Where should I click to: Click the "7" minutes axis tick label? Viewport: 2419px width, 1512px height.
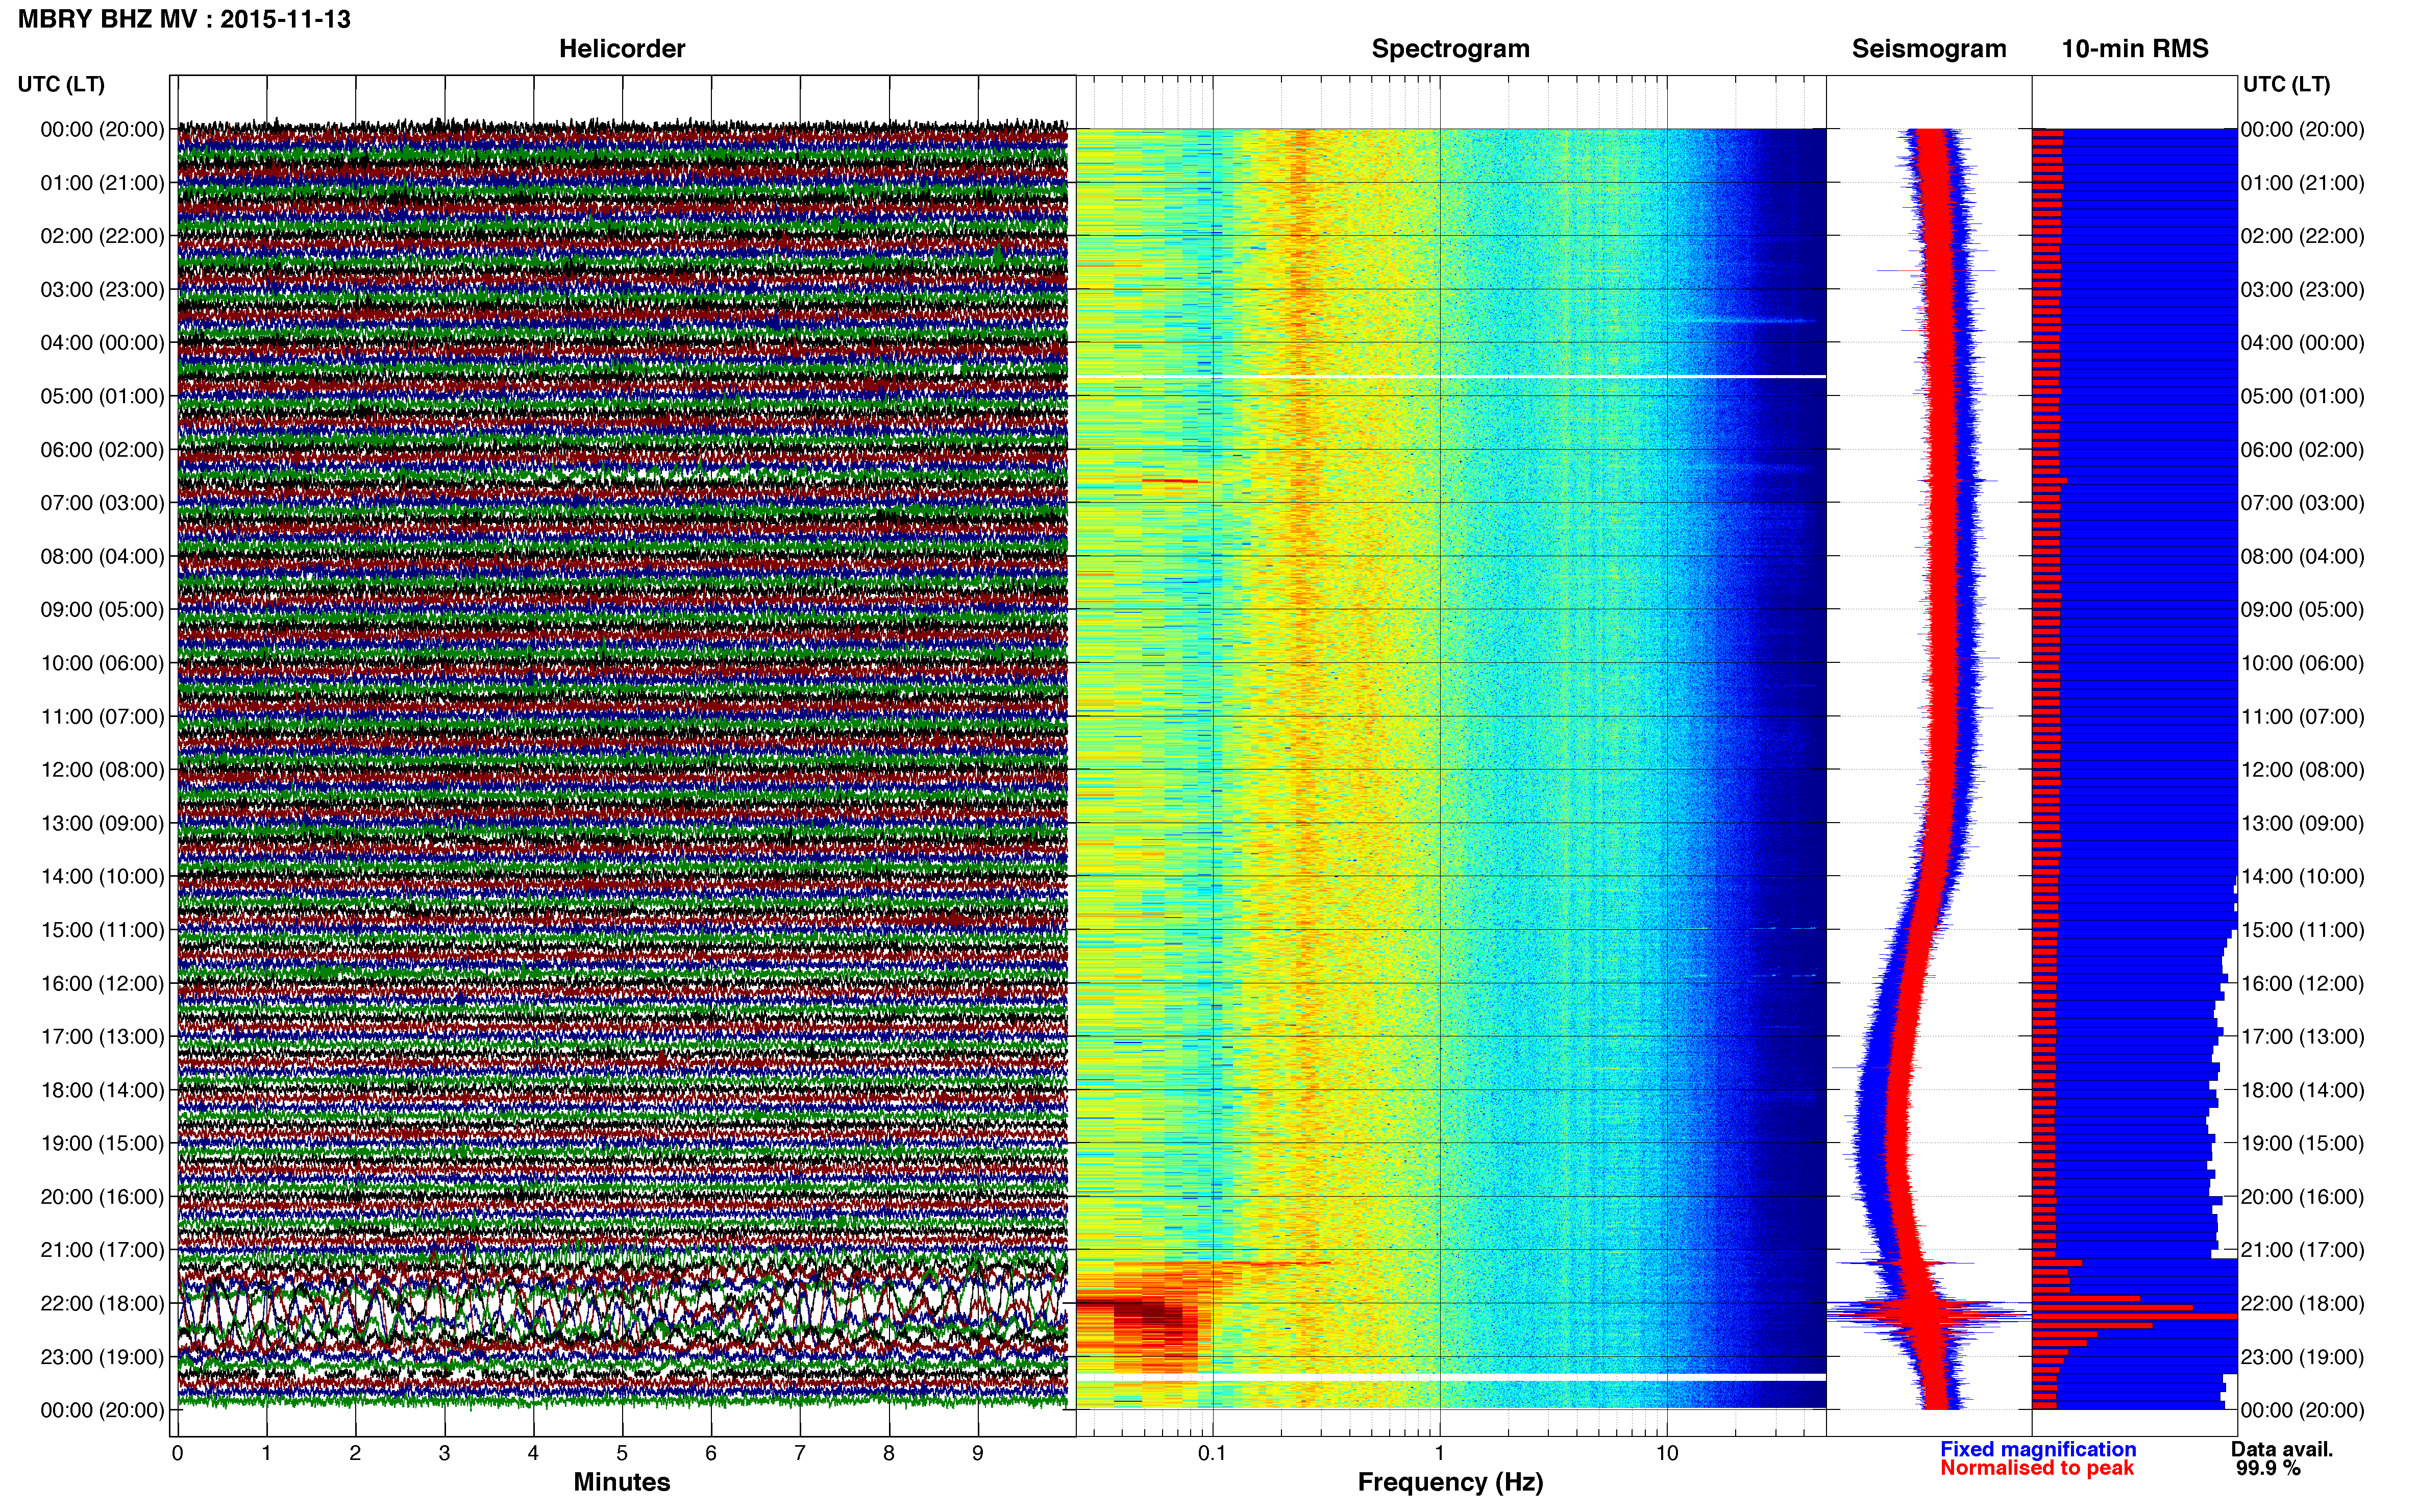pos(800,1453)
